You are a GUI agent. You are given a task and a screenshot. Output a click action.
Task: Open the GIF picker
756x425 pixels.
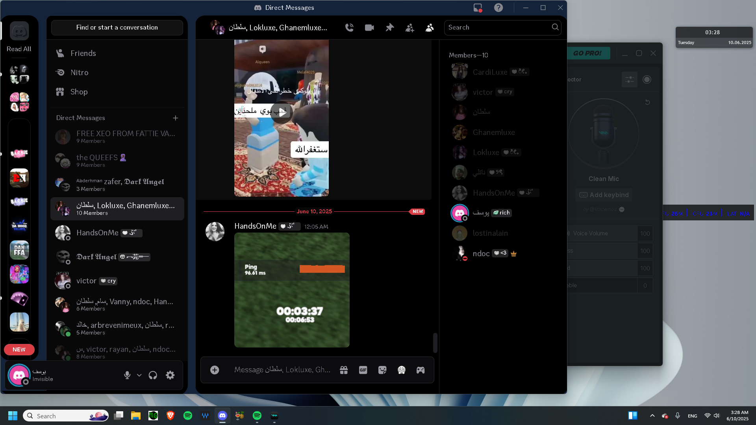coord(363,370)
